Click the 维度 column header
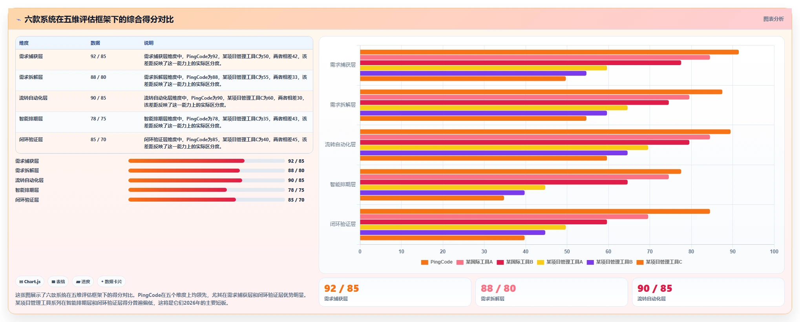The image size is (800, 322). pyautogui.click(x=24, y=43)
